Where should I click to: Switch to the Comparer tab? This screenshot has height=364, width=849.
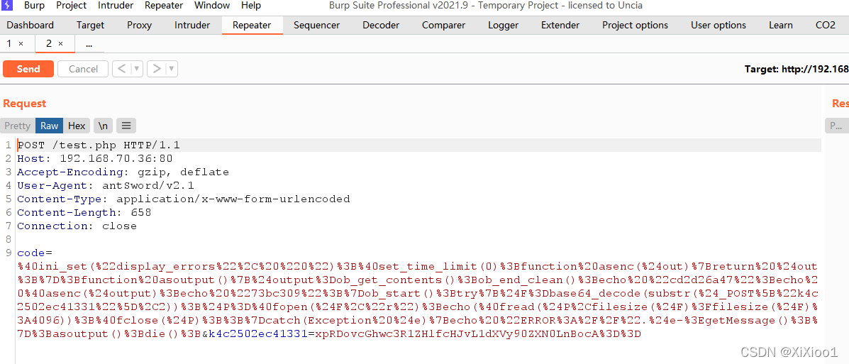point(443,25)
